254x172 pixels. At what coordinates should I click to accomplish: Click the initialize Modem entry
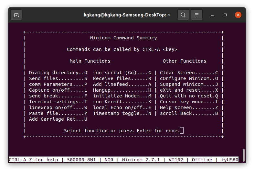point(122,96)
